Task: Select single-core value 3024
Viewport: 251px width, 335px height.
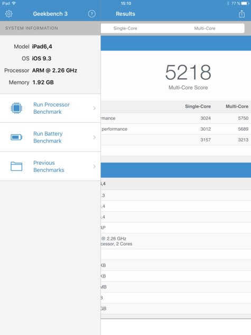Action: pos(206,118)
